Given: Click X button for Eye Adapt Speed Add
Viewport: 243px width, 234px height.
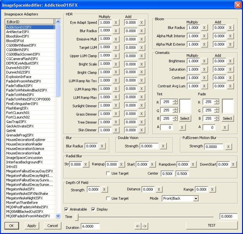Looking at the screenshot, I should click(141, 23).
